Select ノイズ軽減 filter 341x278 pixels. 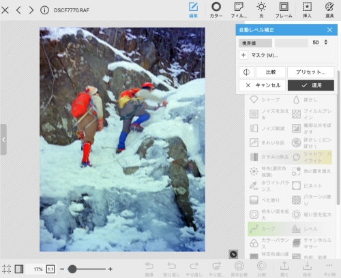point(267,129)
